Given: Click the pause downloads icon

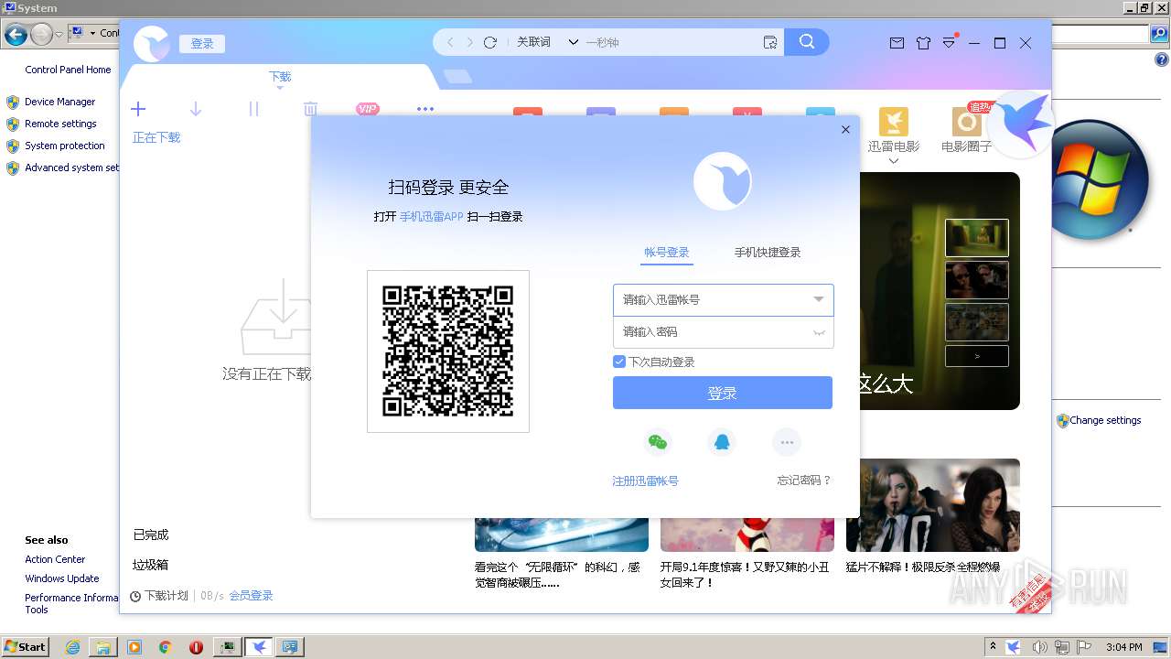Looking at the screenshot, I should (x=253, y=109).
